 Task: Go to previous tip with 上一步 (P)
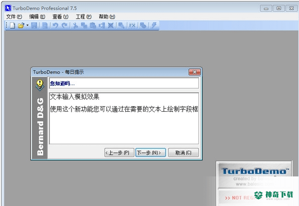(x=119, y=153)
